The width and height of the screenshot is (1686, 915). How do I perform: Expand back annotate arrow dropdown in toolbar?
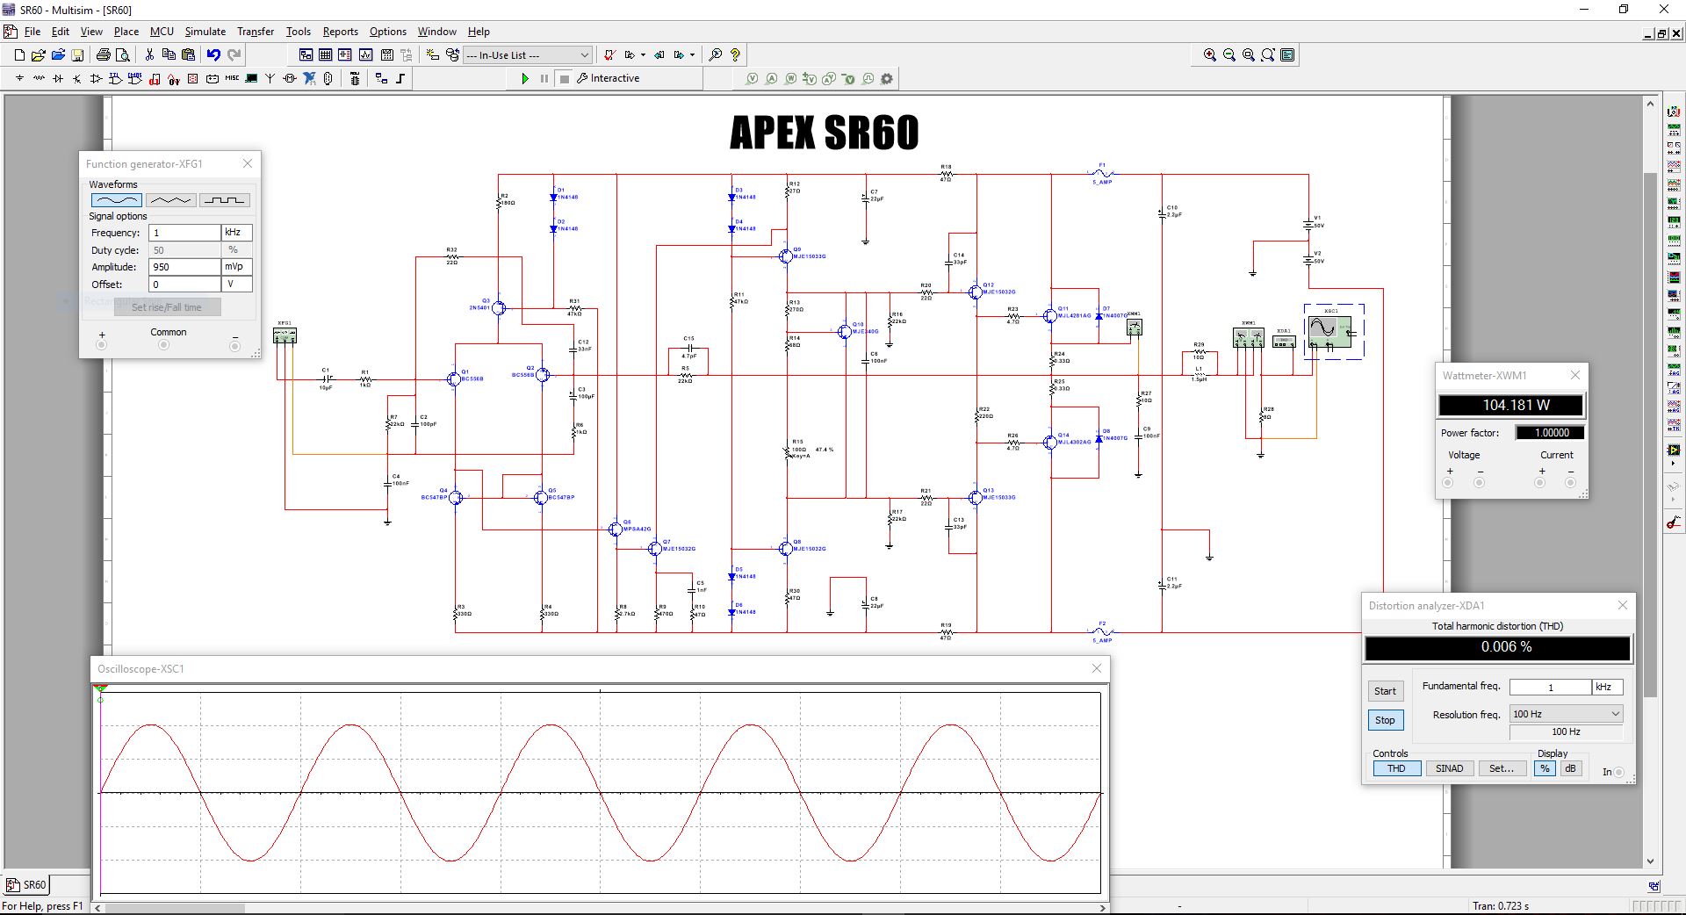pyautogui.click(x=643, y=54)
